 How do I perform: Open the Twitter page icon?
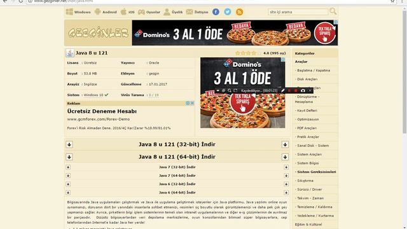[x=228, y=11]
